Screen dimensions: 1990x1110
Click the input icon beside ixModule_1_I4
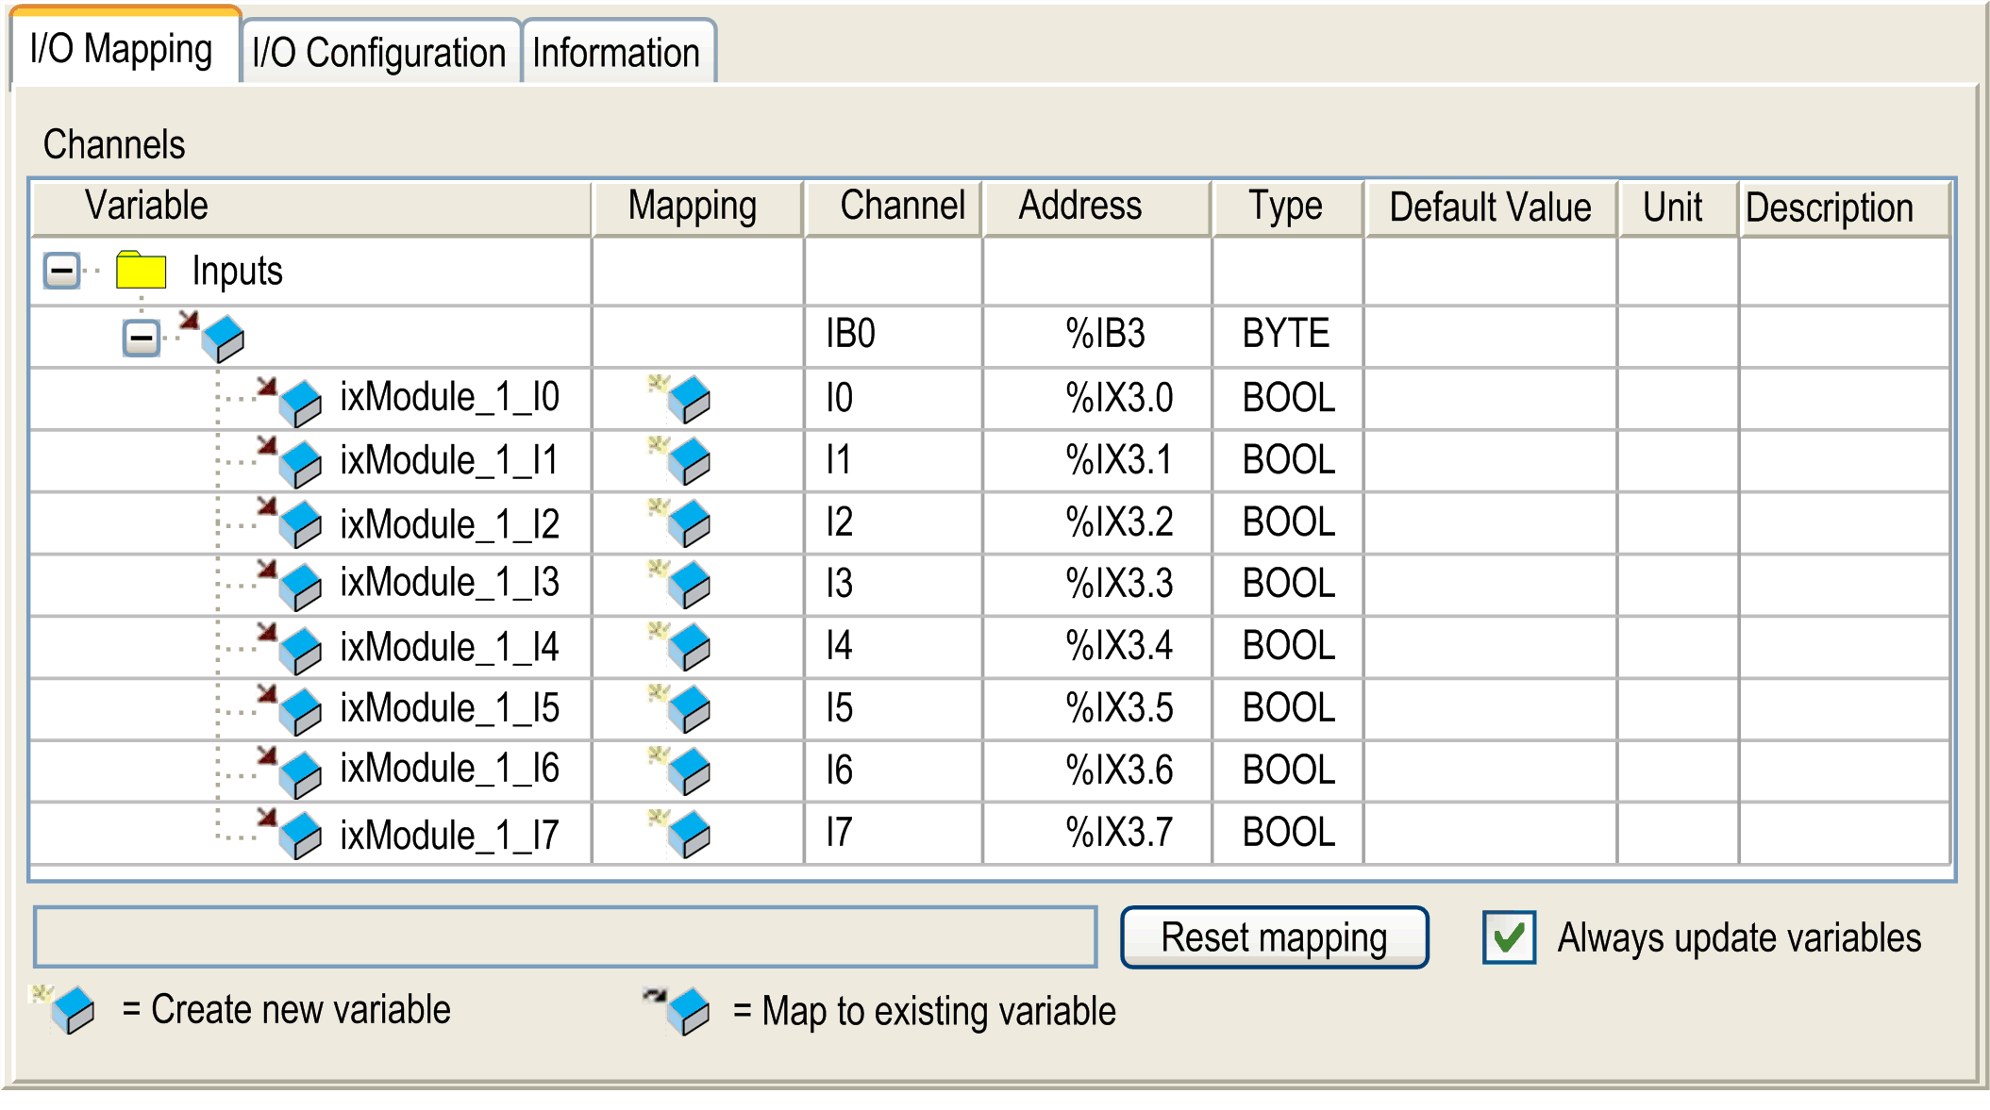click(x=291, y=648)
